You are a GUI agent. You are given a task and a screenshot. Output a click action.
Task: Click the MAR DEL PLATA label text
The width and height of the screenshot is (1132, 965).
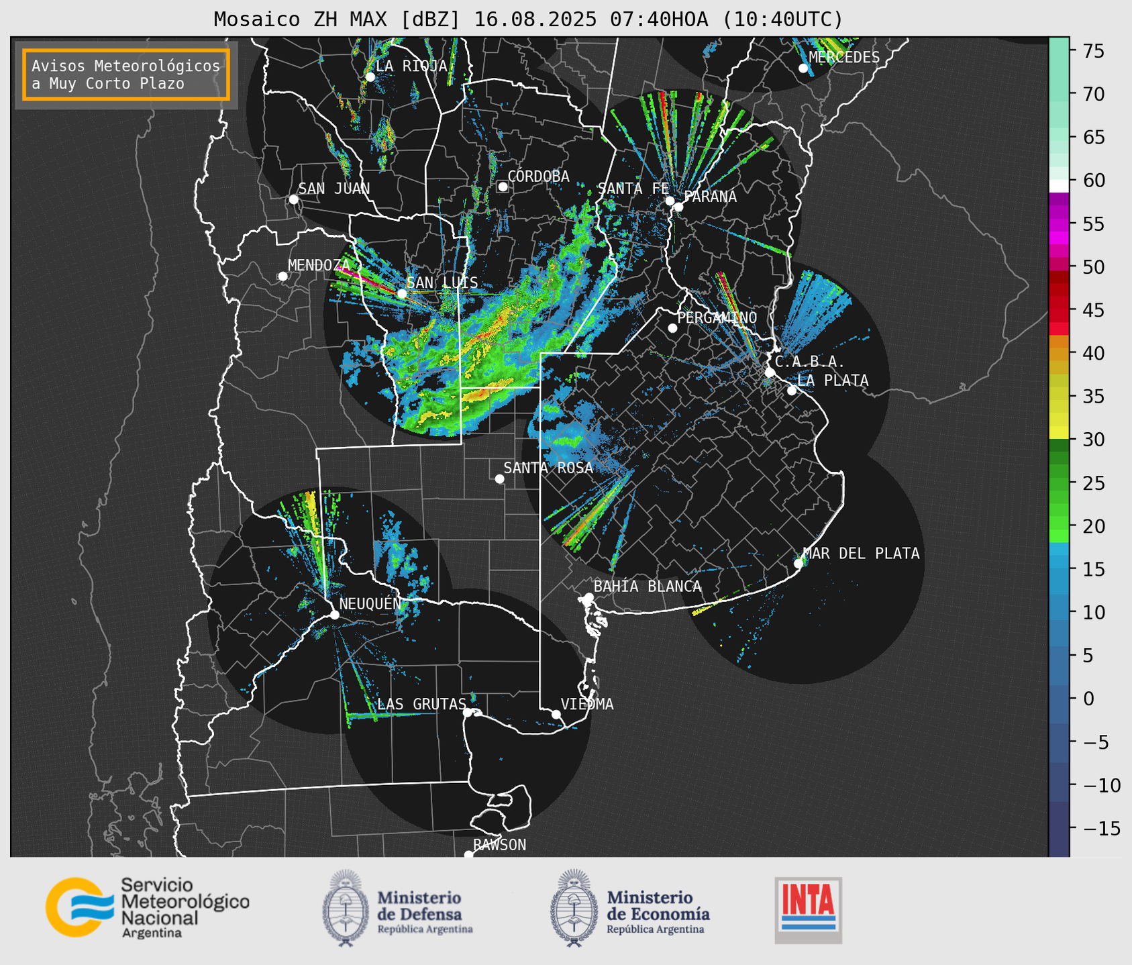862,553
